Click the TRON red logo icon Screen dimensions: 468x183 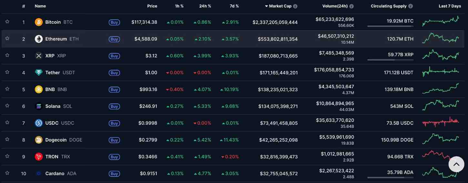(x=39, y=157)
